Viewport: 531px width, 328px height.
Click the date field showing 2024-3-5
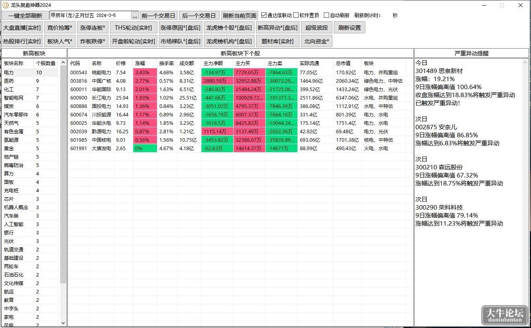pyautogui.click(x=91, y=15)
